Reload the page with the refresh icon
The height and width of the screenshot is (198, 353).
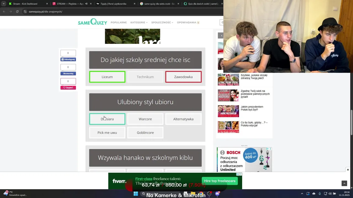pos(17,12)
